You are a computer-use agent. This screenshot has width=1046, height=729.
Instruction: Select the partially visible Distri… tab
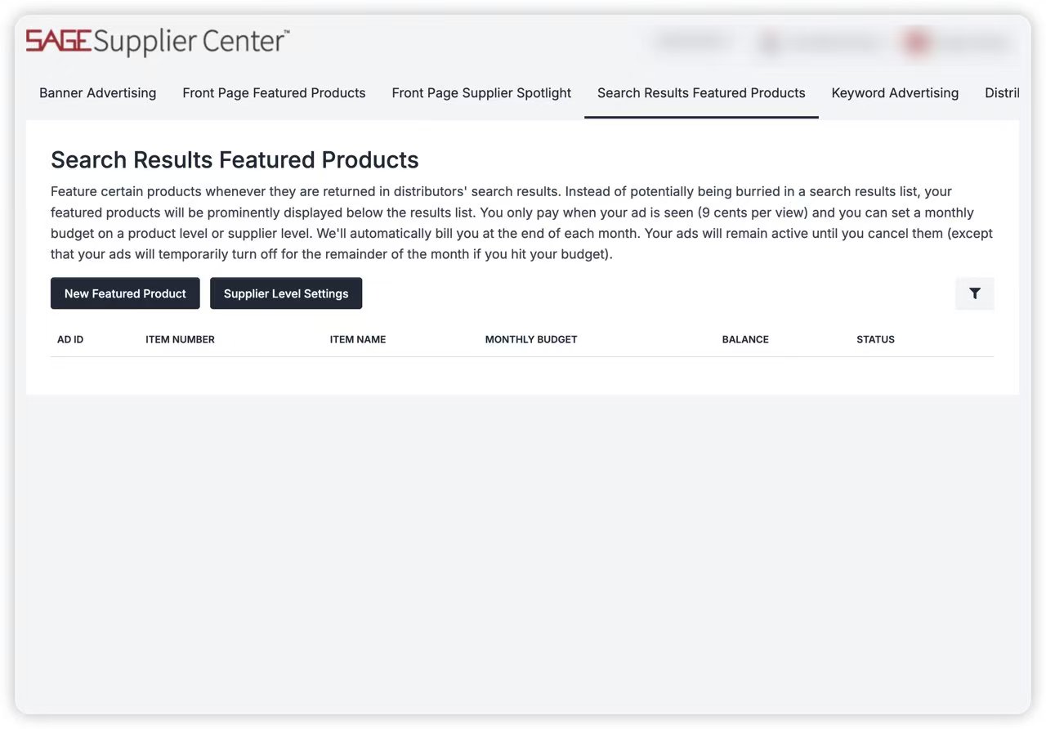pyautogui.click(x=1002, y=93)
